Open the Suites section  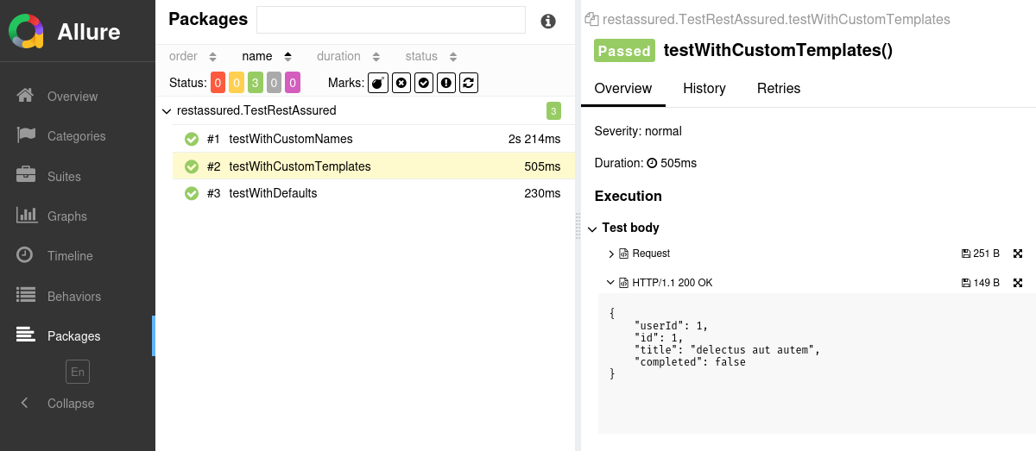coord(64,177)
